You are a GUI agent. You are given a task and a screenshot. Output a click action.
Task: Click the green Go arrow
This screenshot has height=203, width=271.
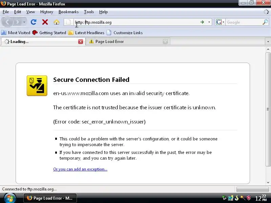pos(202,22)
